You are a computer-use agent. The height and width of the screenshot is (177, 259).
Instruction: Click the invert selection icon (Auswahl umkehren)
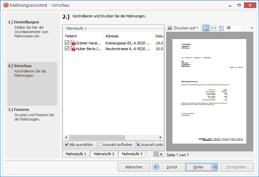[138, 145]
